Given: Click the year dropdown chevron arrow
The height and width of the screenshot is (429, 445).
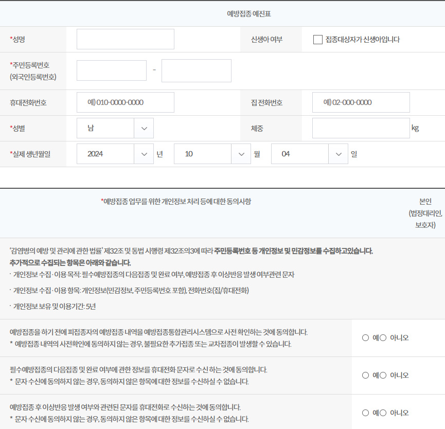Looking at the screenshot, I should [x=144, y=154].
